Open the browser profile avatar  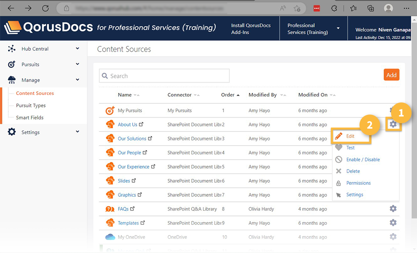click(388, 8)
